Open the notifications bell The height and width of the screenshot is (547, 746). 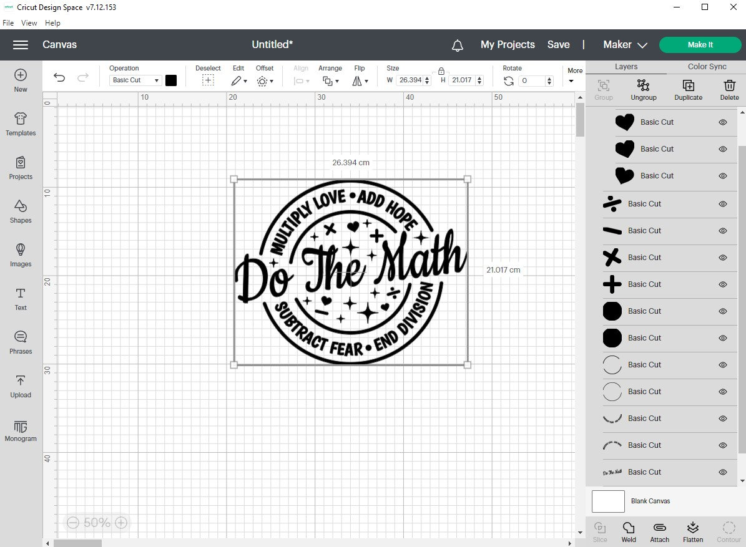457,45
